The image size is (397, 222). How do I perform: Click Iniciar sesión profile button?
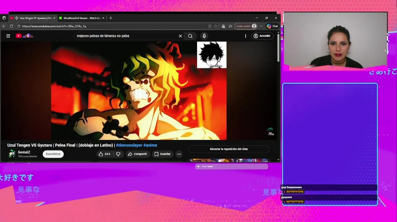tap(246, 26)
